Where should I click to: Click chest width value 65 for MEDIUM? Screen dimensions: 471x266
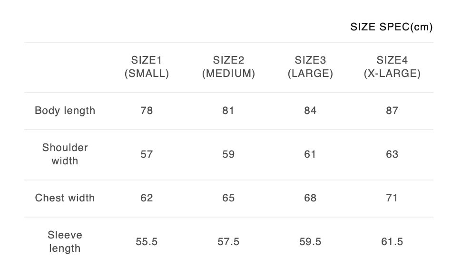pyautogui.click(x=228, y=198)
